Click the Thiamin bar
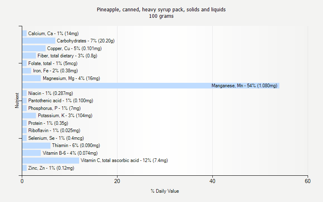Screen dimensions: 323x202 pyautogui.click(x=36, y=145)
